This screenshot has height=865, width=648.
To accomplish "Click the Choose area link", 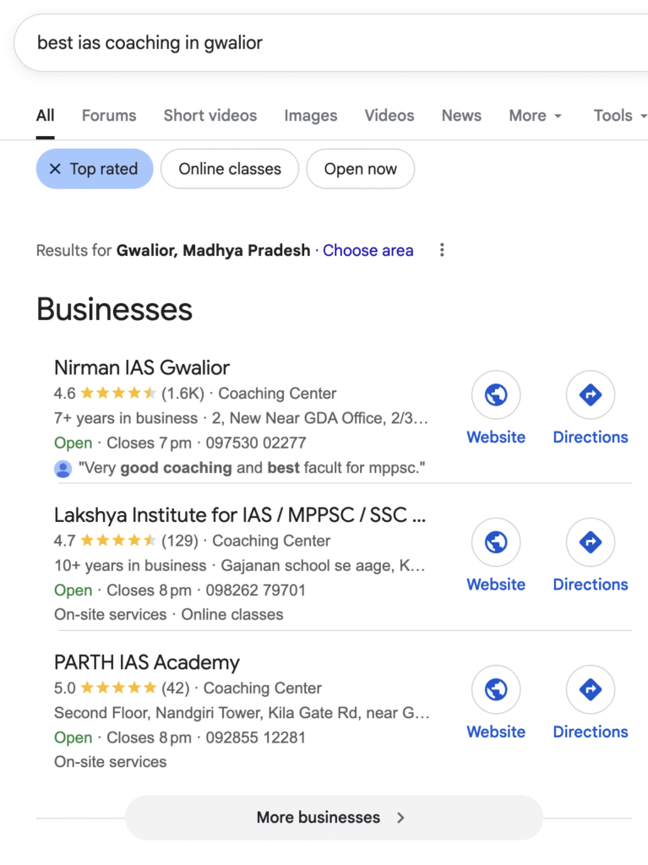I will pyautogui.click(x=368, y=250).
